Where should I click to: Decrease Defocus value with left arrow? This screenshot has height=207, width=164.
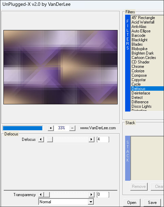point(41,139)
